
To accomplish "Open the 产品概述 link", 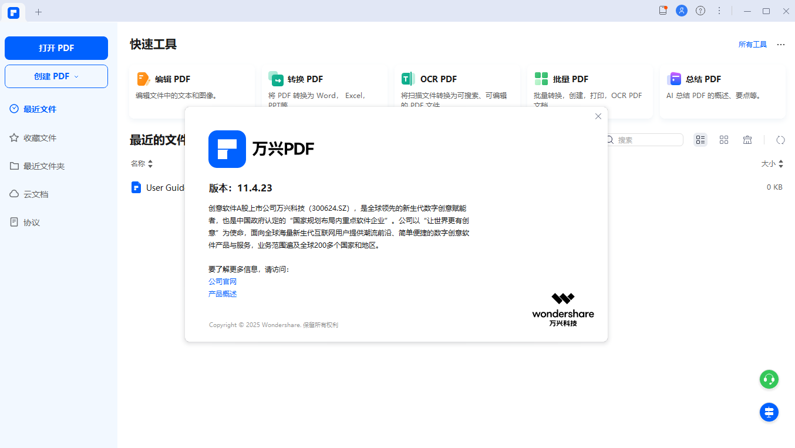I will tap(223, 294).
